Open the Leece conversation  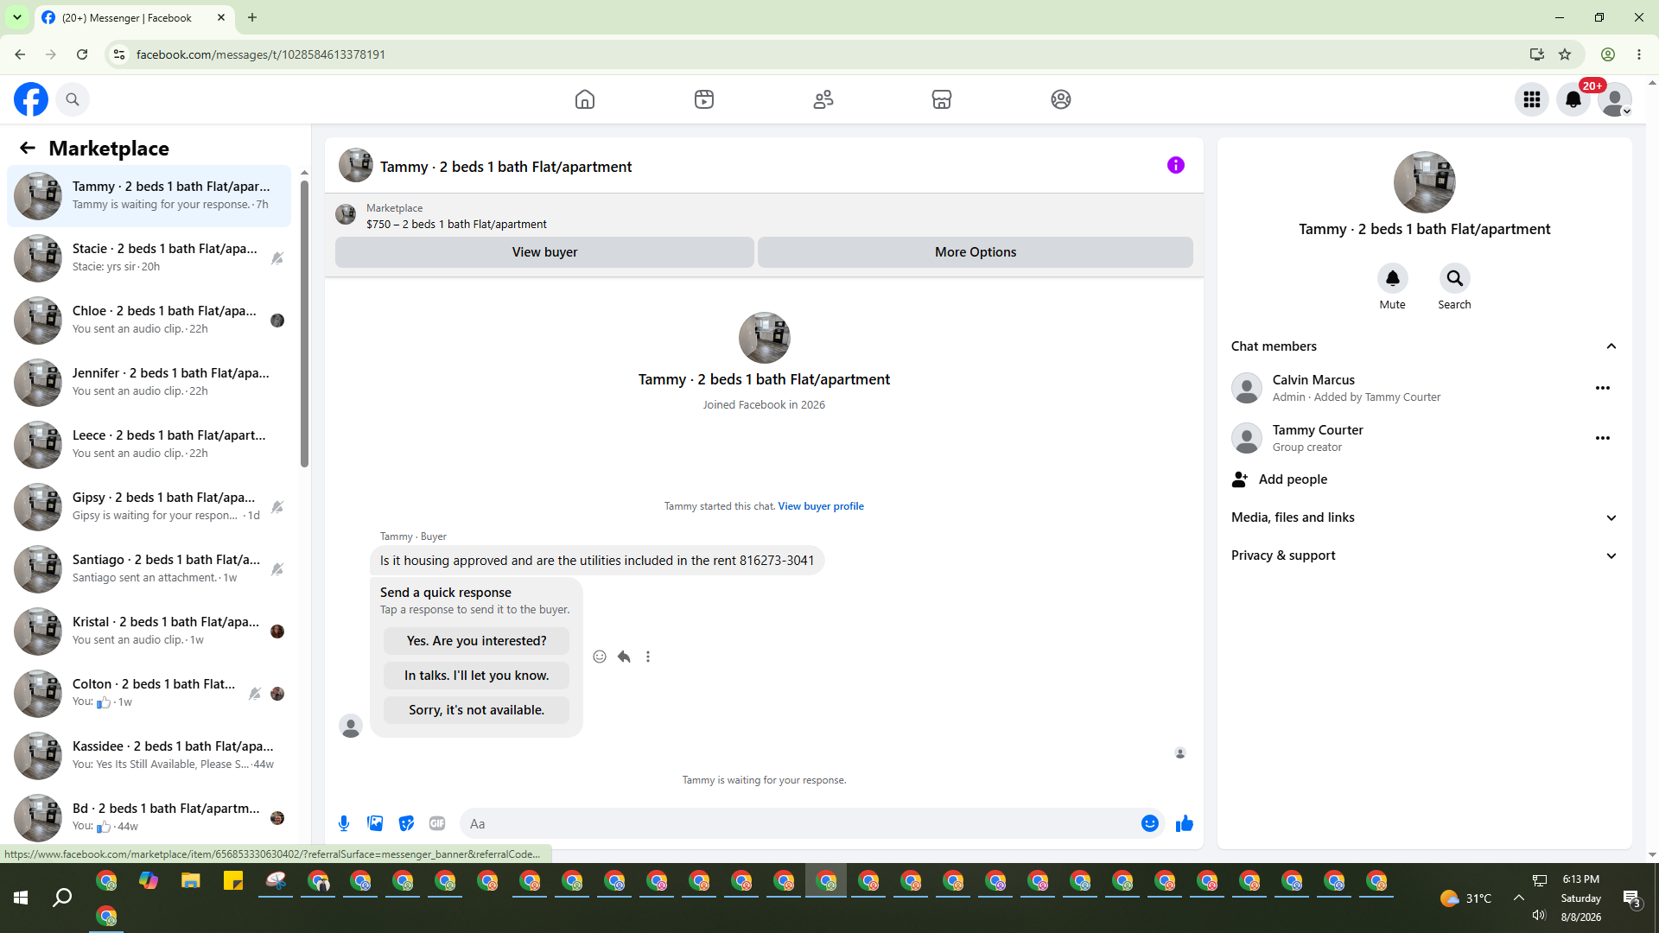point(149,445)
